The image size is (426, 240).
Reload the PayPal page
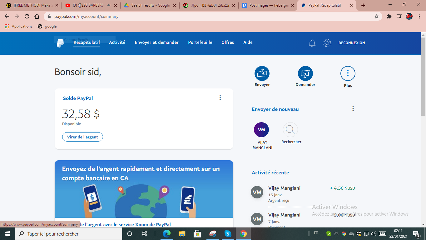[x=27, y=16]
